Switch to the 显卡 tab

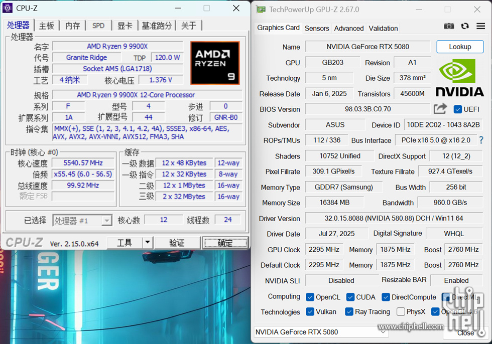click(x=125, y=26)
